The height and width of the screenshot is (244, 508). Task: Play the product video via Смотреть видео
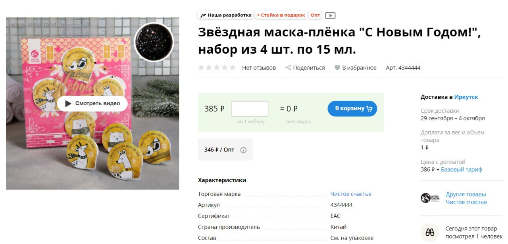tap(92, 104)
